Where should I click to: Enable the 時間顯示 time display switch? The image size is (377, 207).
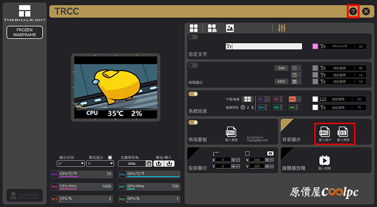[193, 65]
